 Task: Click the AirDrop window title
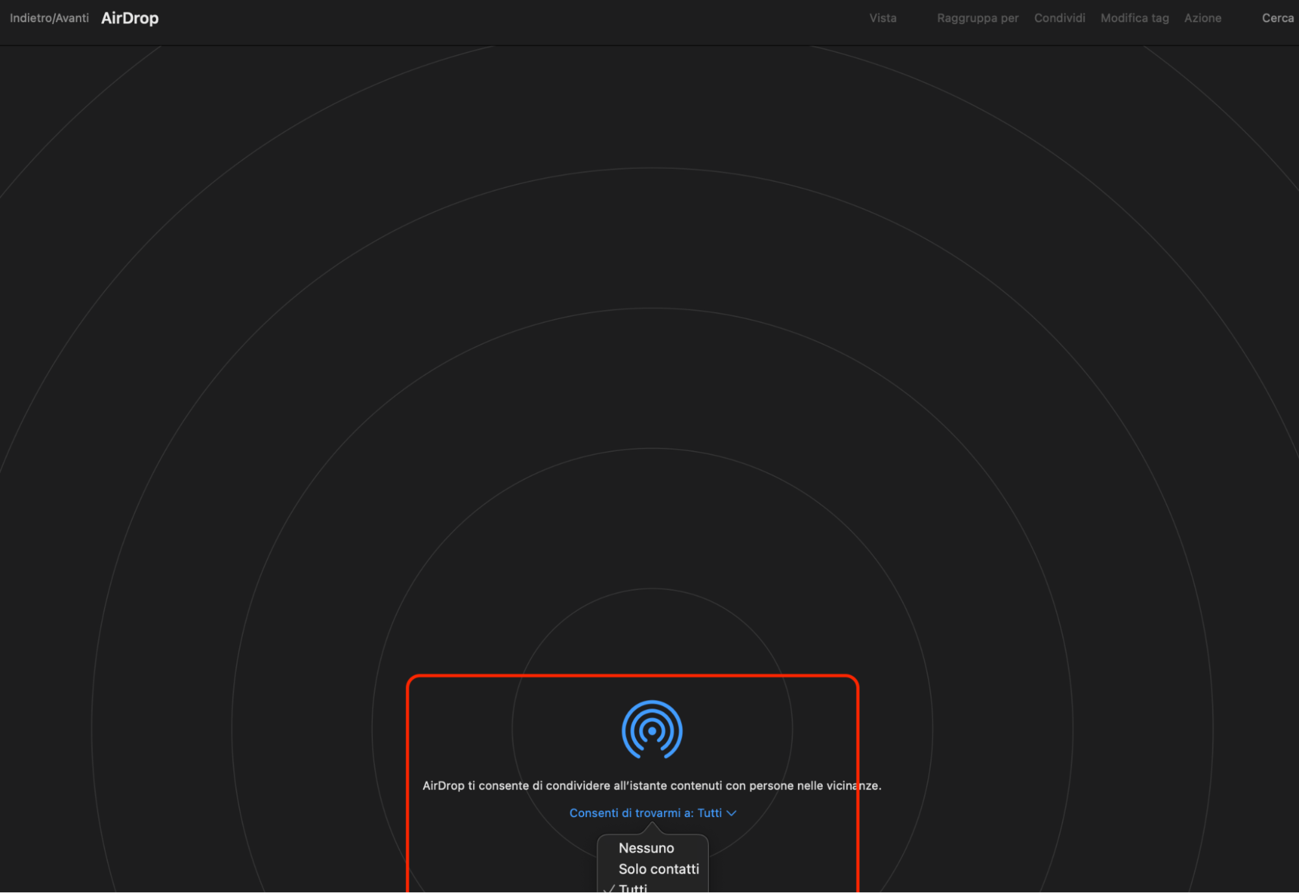point(130,18)
